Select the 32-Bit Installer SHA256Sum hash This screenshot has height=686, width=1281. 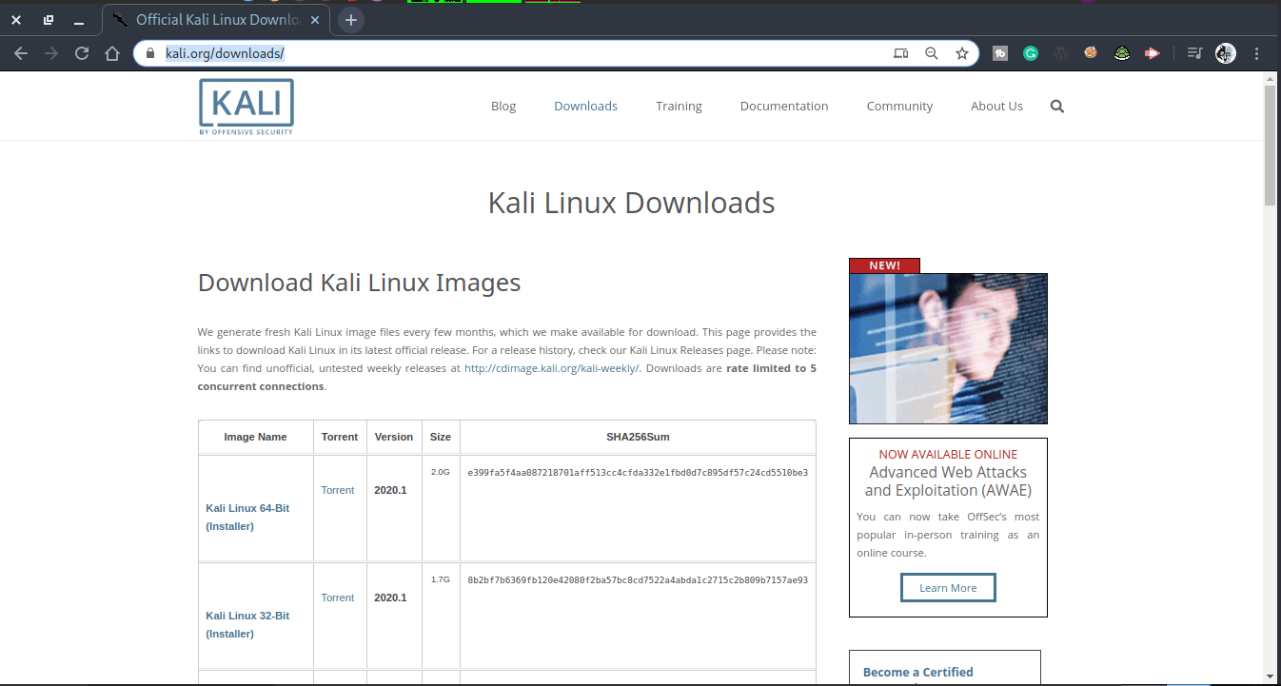638,579
